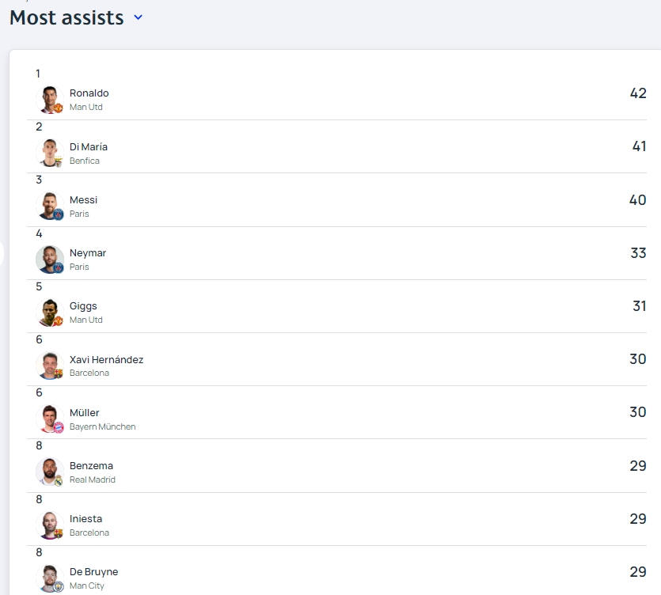Click Ronaldo's player photo
661x595 pixels.
click(x=49, y=100)
